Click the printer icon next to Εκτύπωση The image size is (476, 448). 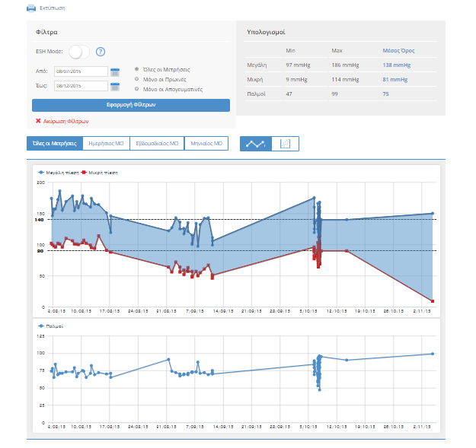pyautogui.click(x=31, y=8)
